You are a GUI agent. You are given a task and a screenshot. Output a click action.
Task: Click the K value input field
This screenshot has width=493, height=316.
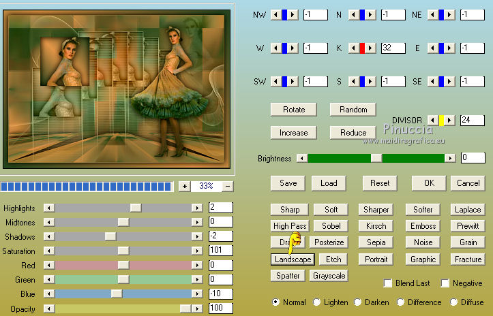click(x=393, y=48)
